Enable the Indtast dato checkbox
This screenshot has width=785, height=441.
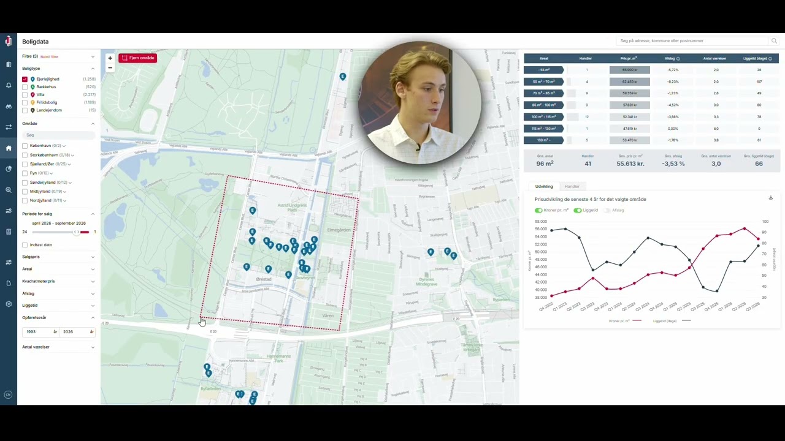[25, 245]
